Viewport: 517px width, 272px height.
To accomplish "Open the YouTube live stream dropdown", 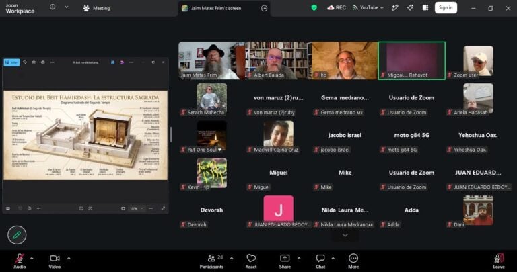I will 368,7.
